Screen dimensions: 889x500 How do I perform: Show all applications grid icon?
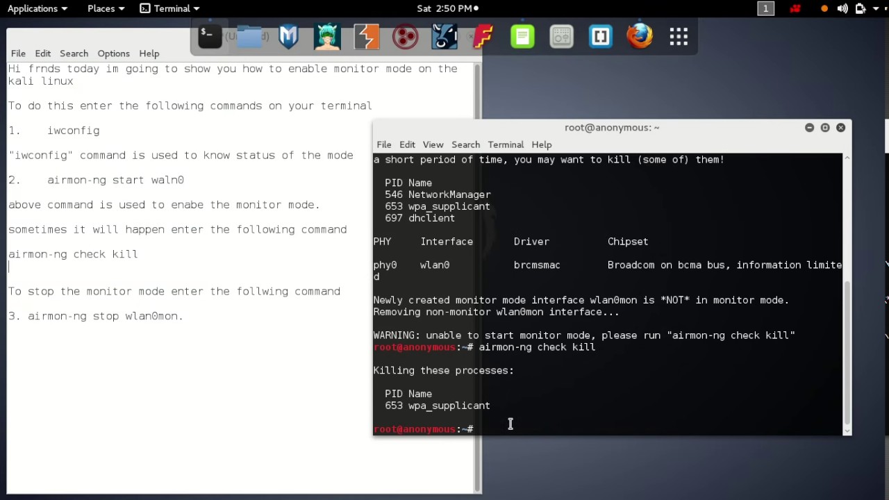click(679, 36)
